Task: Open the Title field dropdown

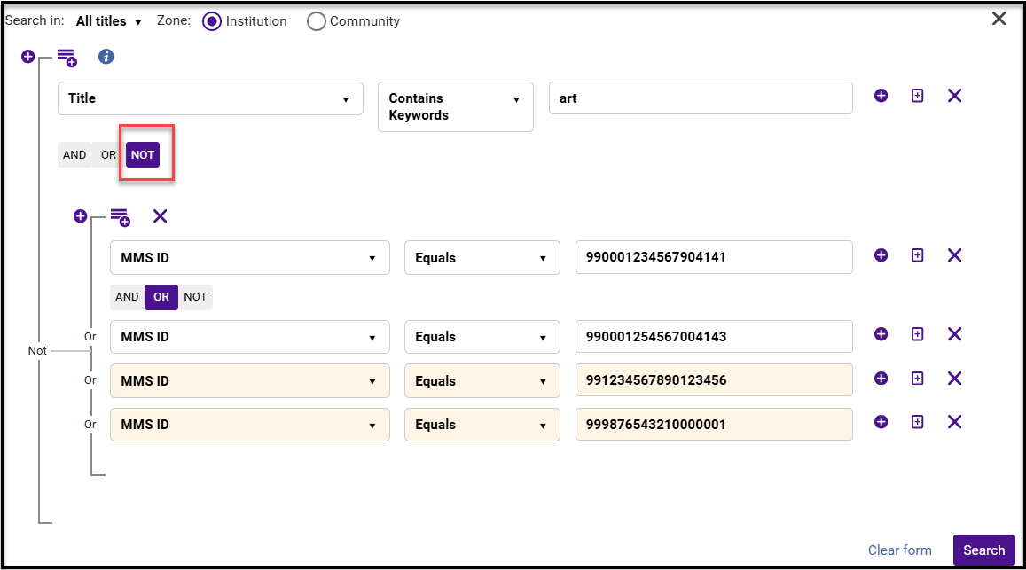Action: (211, 98)
